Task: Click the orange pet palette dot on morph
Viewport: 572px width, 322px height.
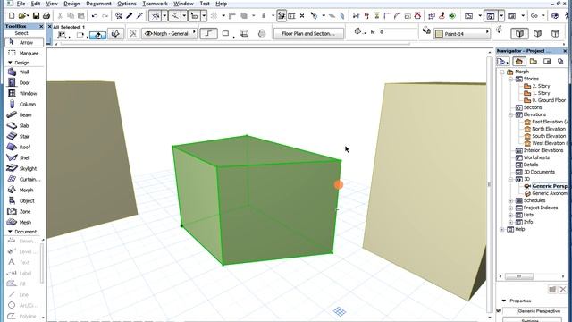Action: click(339, 185)
